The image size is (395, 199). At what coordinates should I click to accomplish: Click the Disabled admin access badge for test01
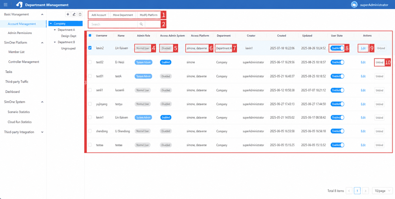[x=166, y=76]
